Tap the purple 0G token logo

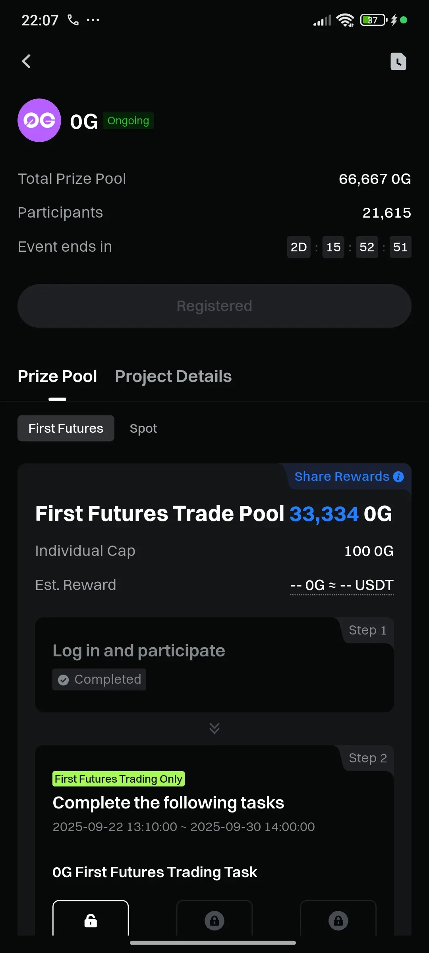tap(39, 120)
